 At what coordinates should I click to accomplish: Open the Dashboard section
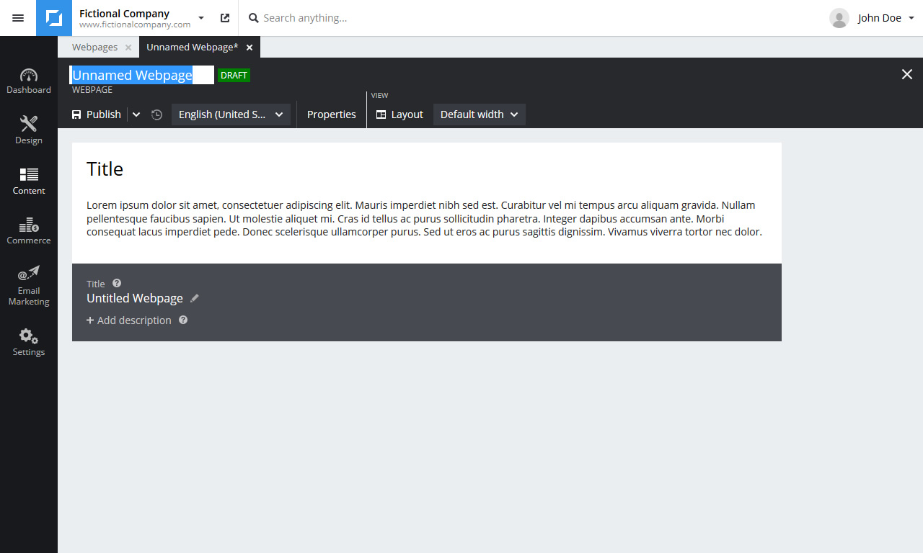29,81
